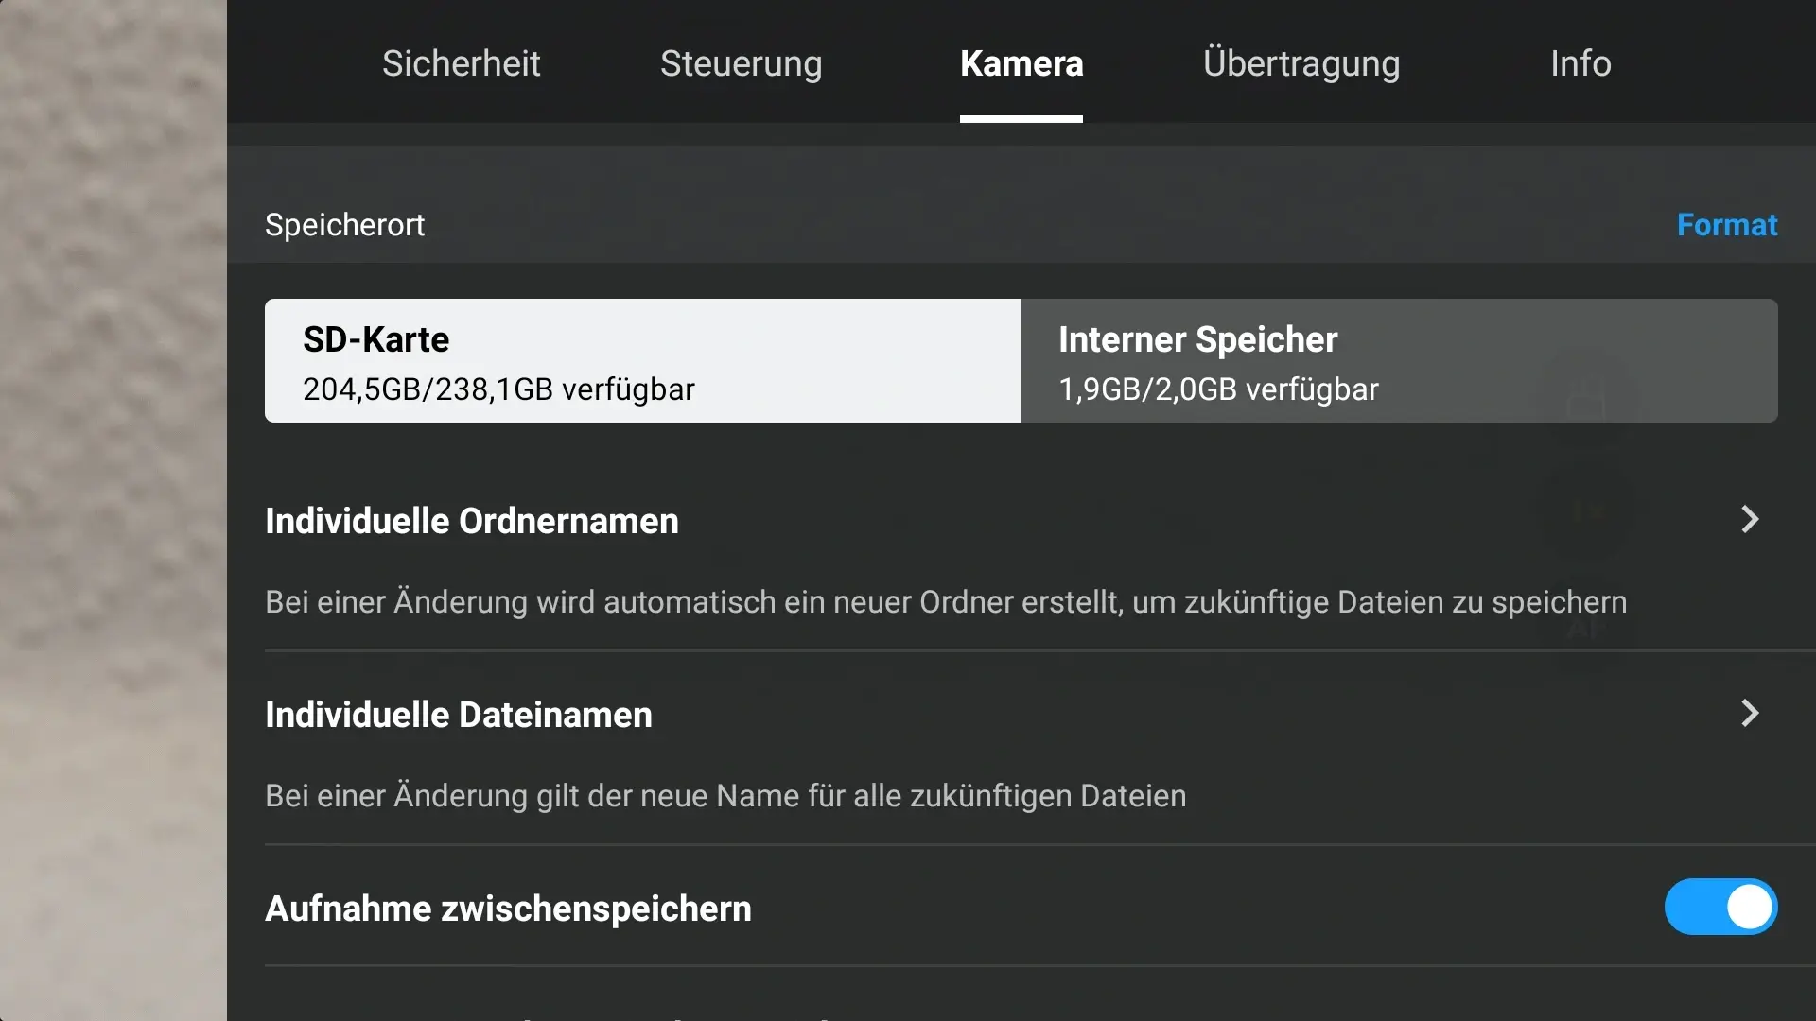Expand Individuelle Ordnernamen with its chevron arrow

tap(1750, 519)
